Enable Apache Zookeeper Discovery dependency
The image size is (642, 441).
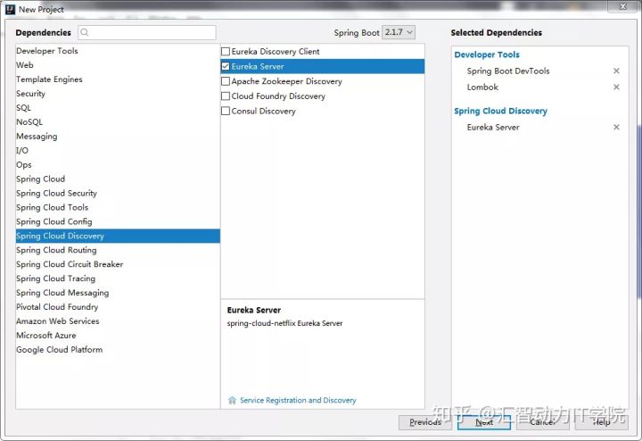[x=226, y=81]
